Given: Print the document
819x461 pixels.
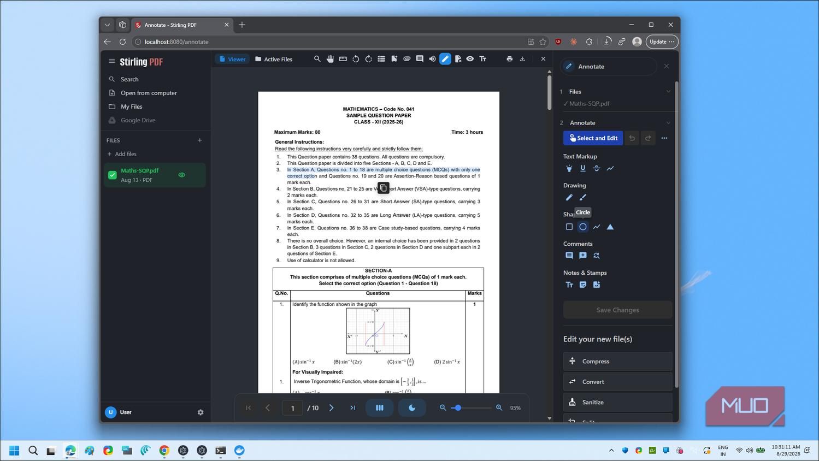Looking at the screenshot, I should (509, 59).
